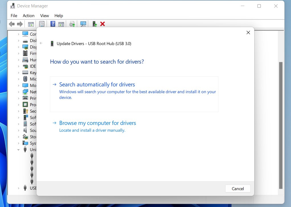Select the network adapters icon beside 'Net'
This screenshot has height=207, width=291.
pyautogui.click(x=25, y=92)
